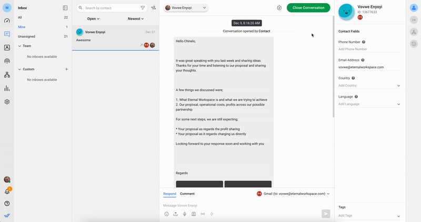
Task: Click the filter funnel icon in search bar
Action: 143,8
